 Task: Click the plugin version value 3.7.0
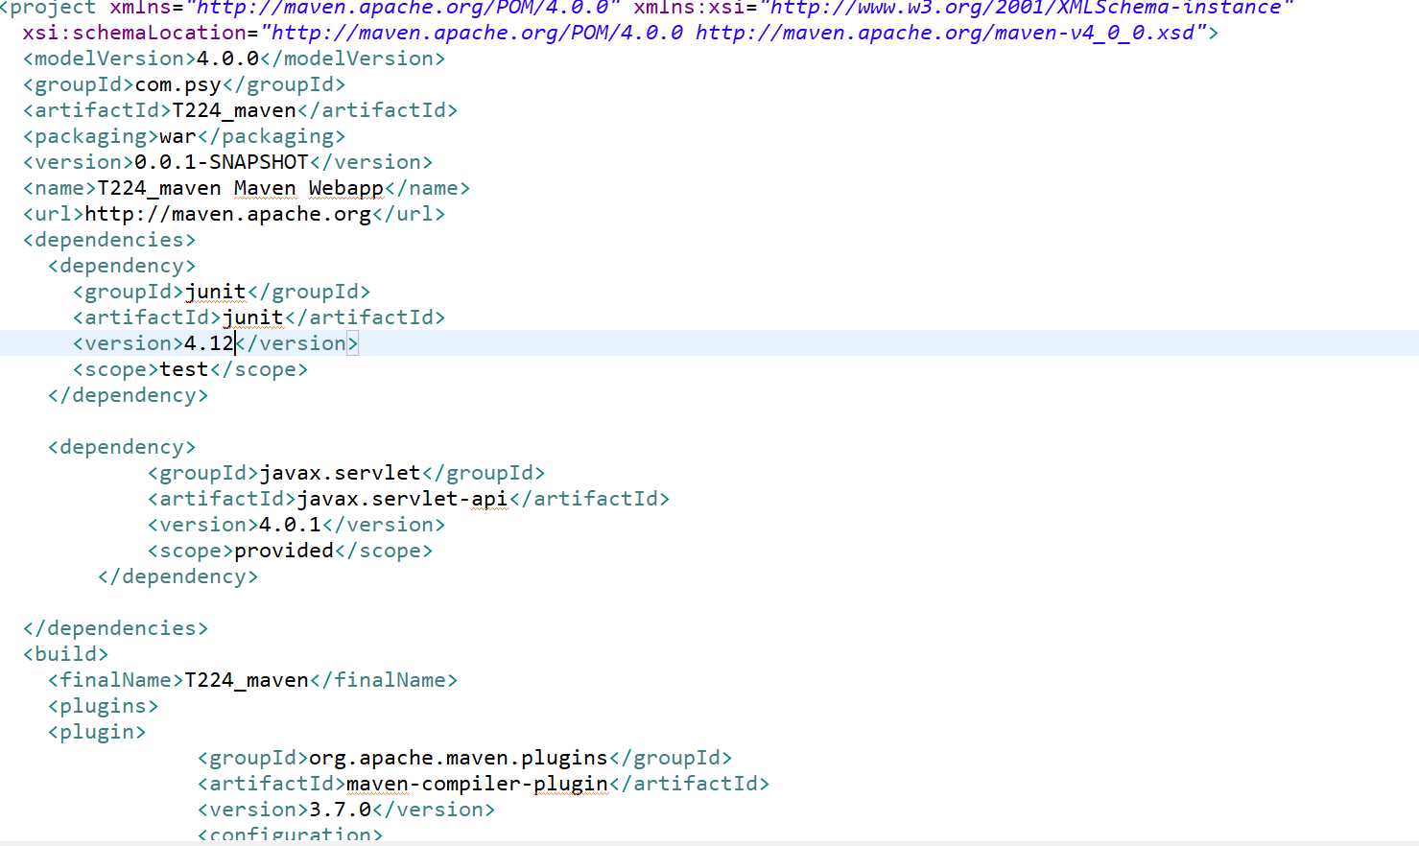pos(341,810)
